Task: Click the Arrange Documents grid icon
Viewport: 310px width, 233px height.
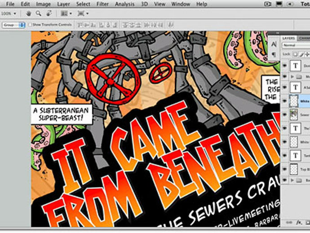Action: pyautogui.click(x=64, y=13)
